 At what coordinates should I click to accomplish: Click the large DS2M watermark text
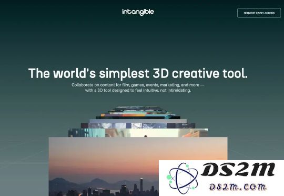[238, 170]
